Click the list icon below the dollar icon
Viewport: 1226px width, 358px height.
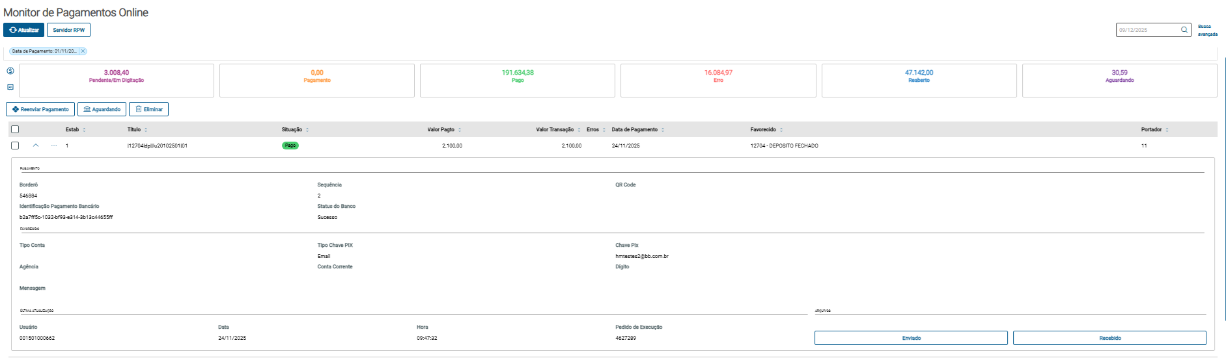[x=10, y=87]
